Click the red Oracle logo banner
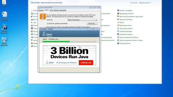Image resolution: width=173 pixels, height=97 pixels. [x=86, y=63]
